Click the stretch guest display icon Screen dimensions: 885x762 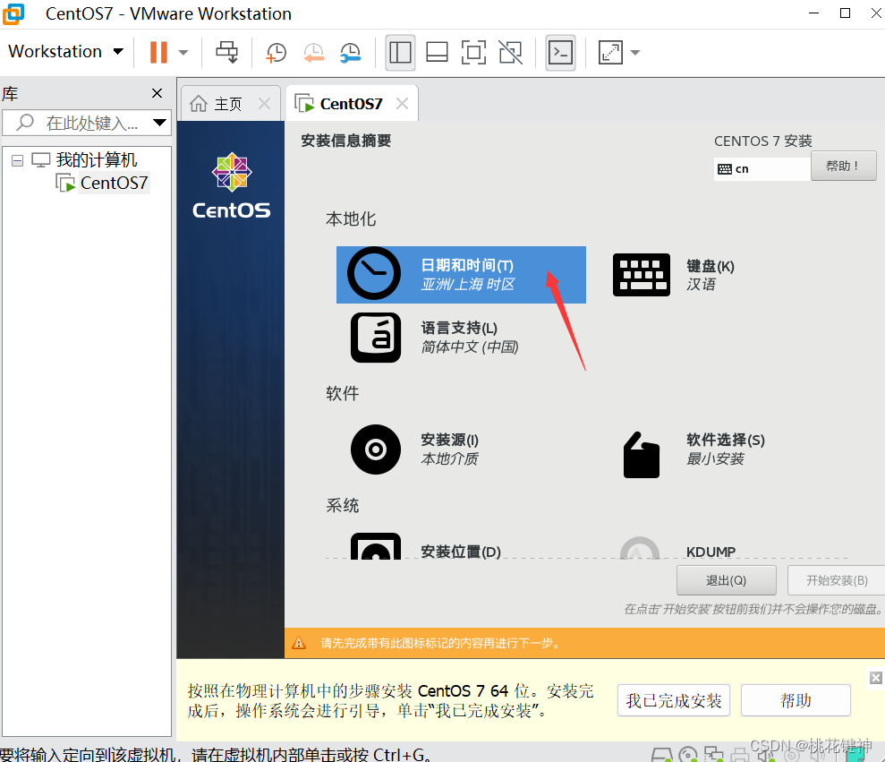(610, 53)
